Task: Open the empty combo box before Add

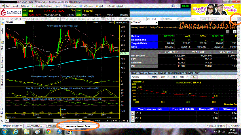Action: tap(192, 19)
